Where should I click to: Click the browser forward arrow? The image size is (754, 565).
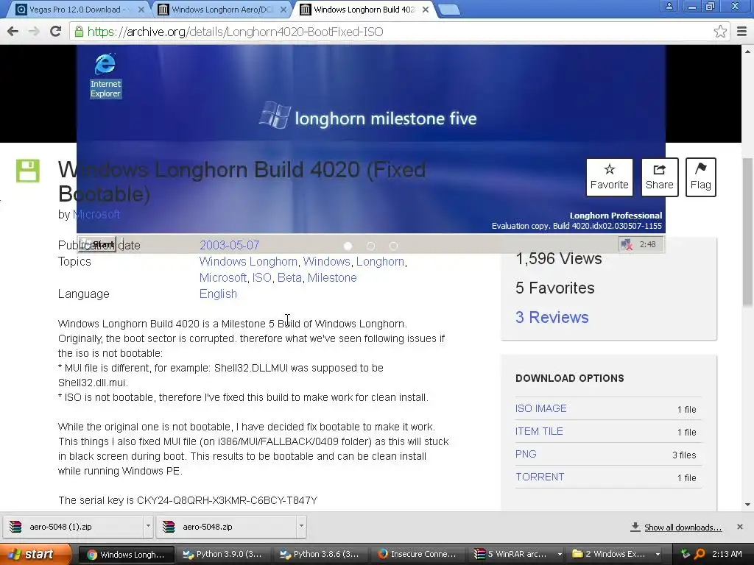click(34, 32)
